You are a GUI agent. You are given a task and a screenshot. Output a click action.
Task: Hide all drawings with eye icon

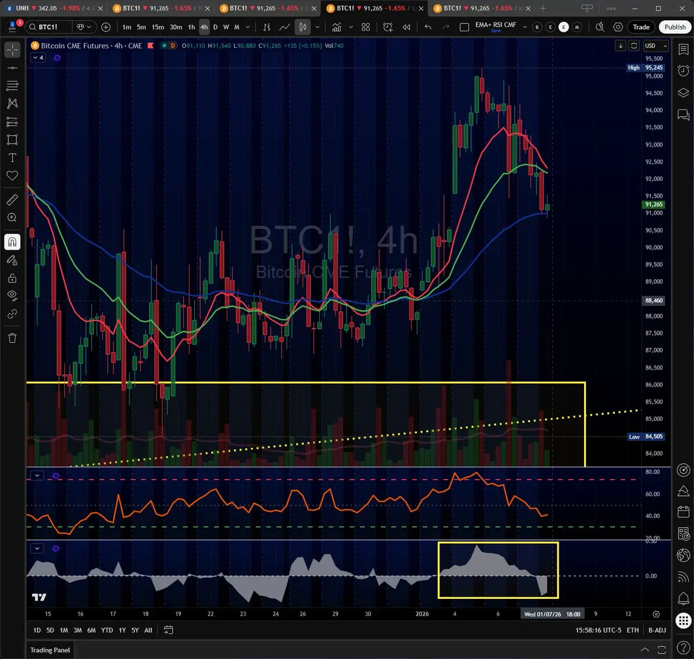[12, 296]
